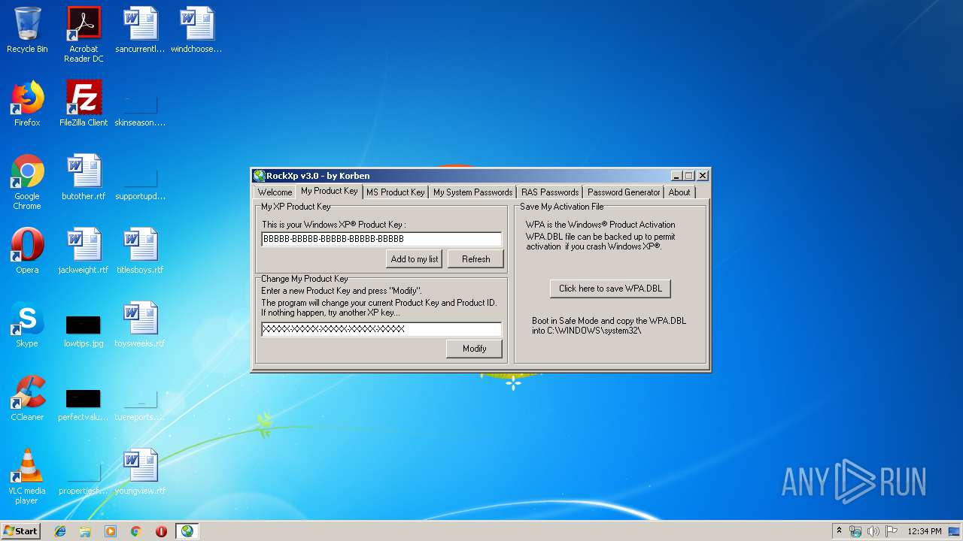
Task: Launch Skype desktop shortcut
Action: [x=27, y=325]
